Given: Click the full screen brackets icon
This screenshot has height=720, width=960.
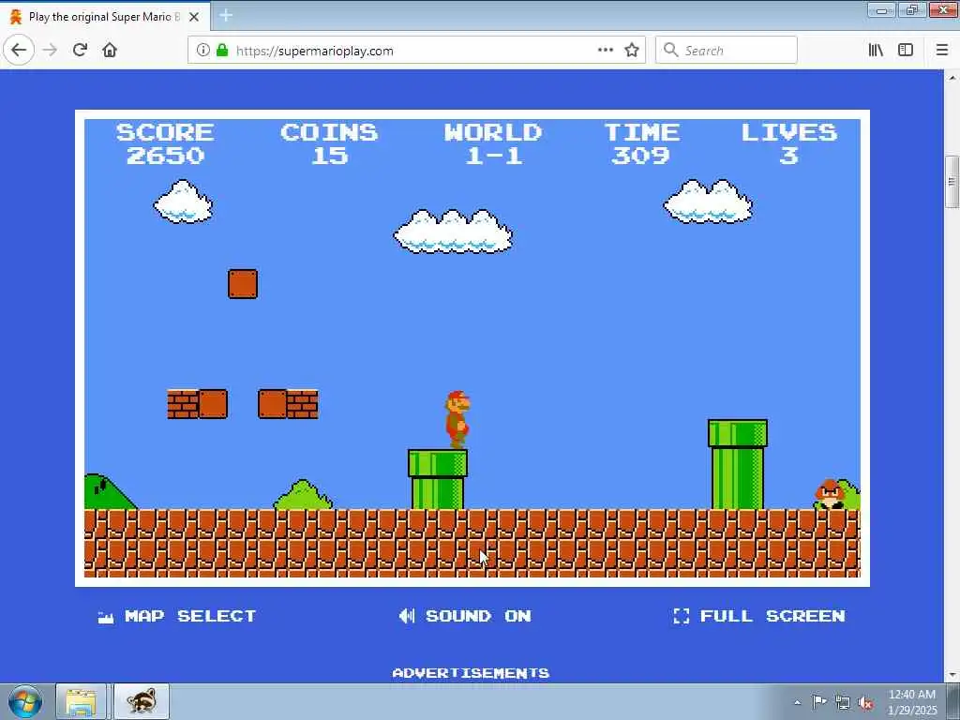Looking at the screenshot, I should [x=681, y=616].
